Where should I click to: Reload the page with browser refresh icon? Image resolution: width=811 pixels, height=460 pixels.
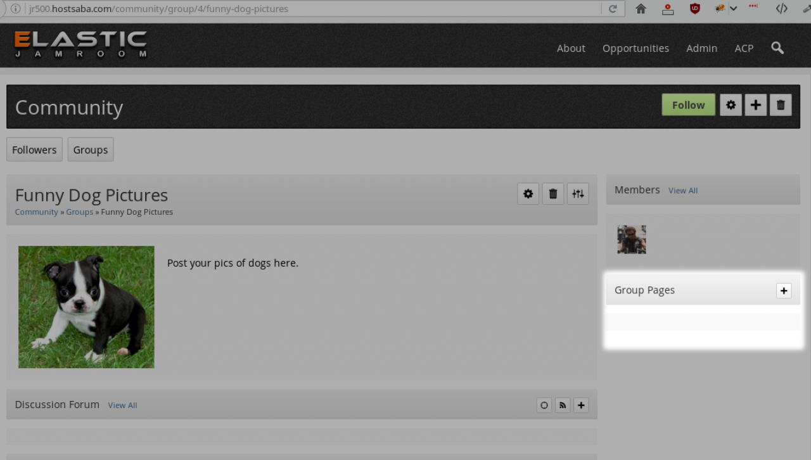[613, 9]
